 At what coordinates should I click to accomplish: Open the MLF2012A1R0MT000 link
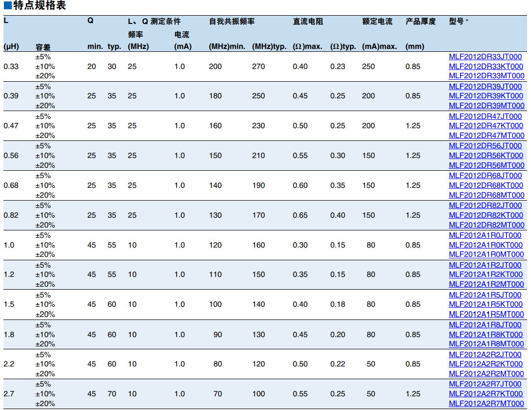point(486,254)
